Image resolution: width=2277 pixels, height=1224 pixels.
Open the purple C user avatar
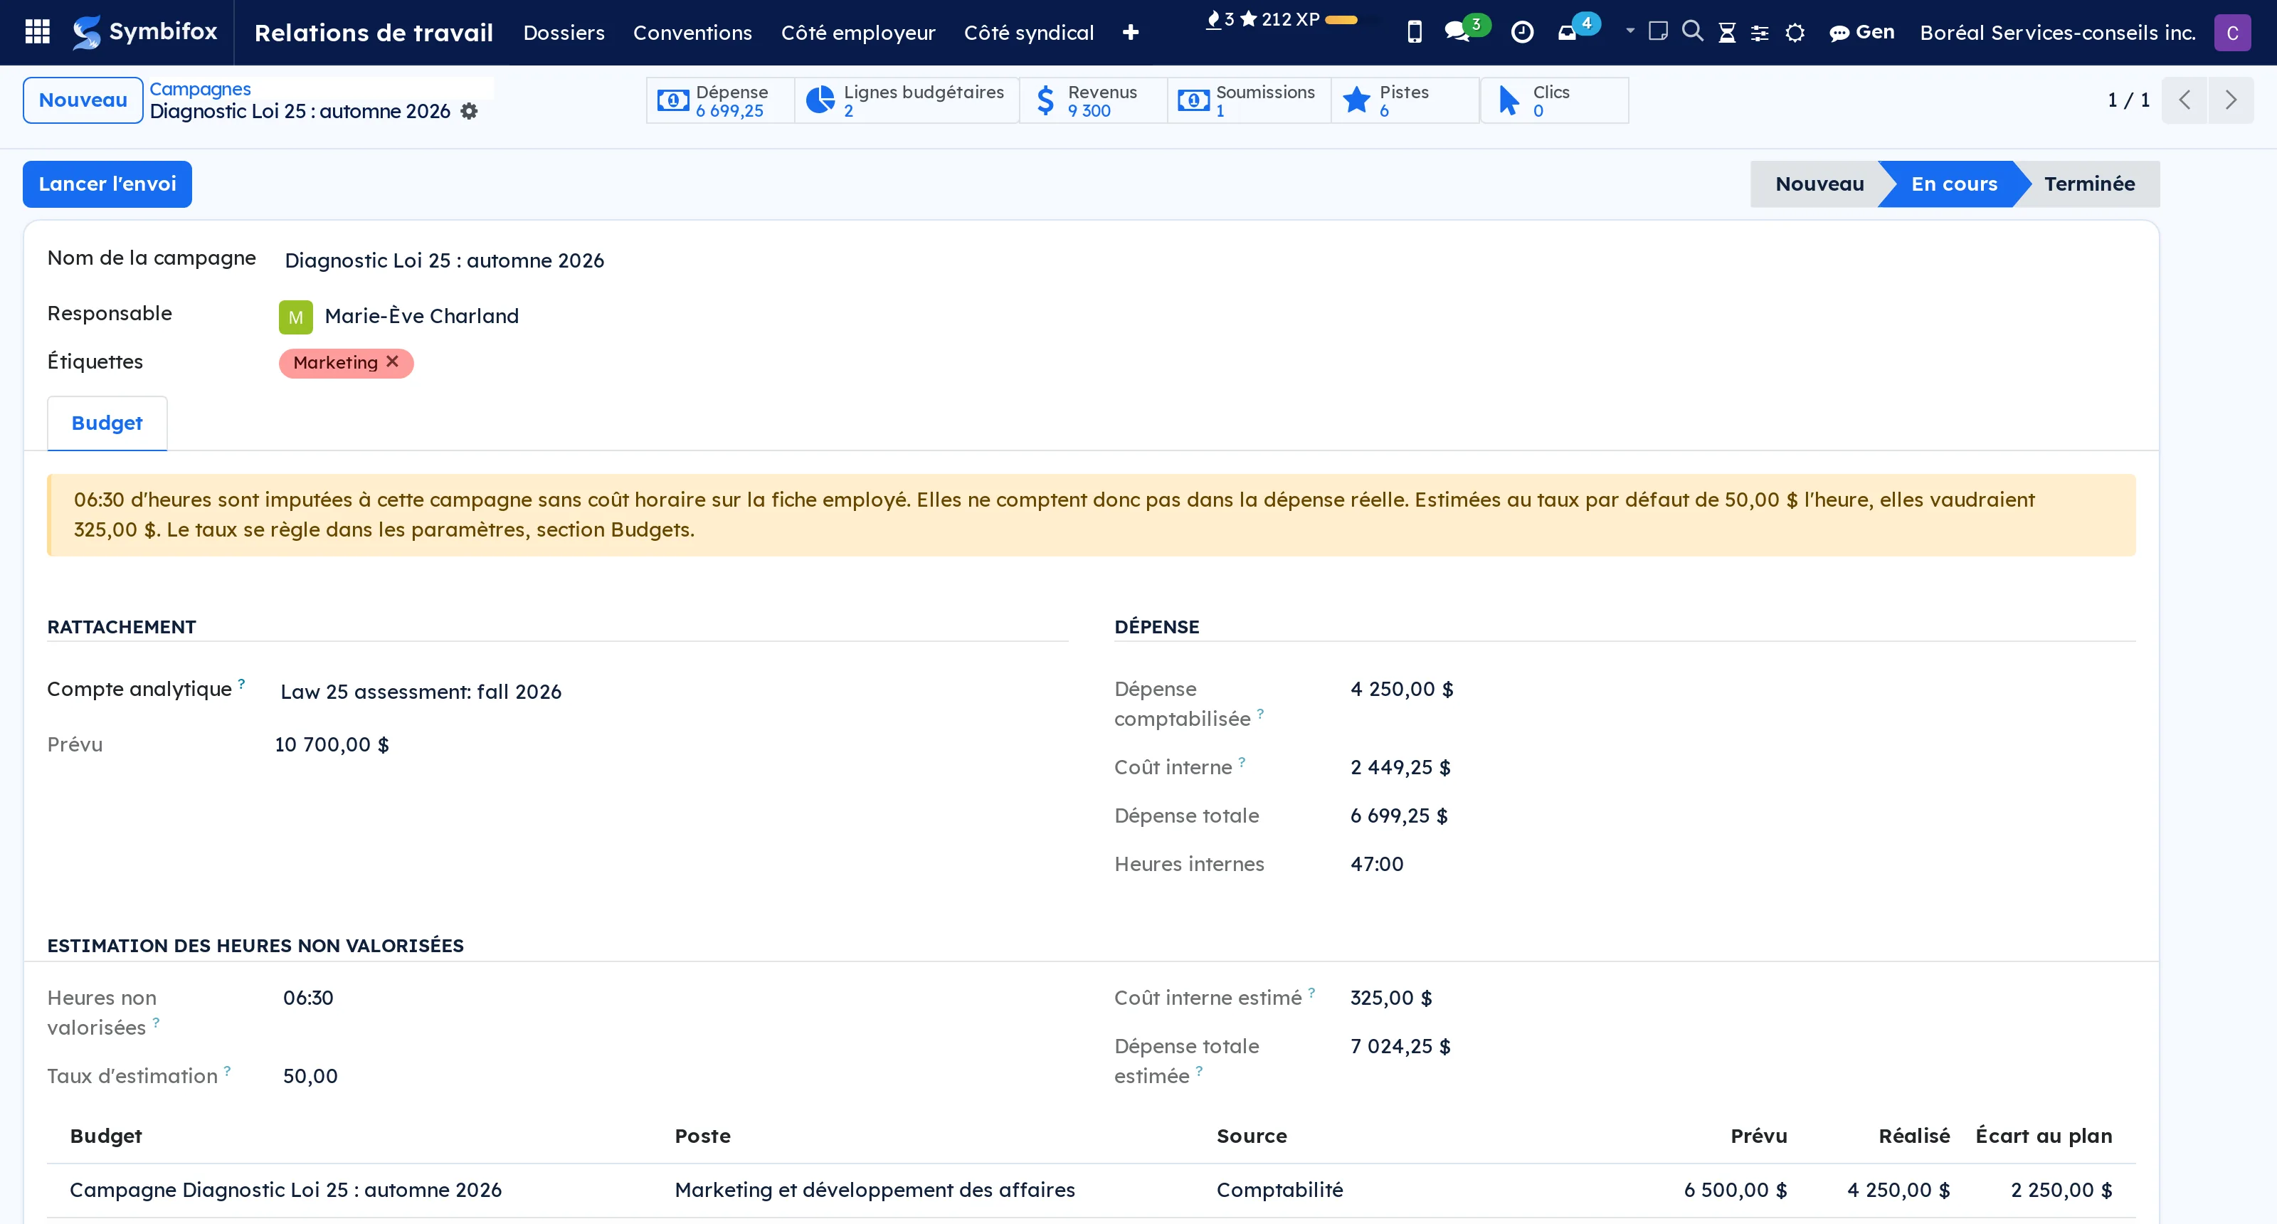click(x=2232, y=33)
